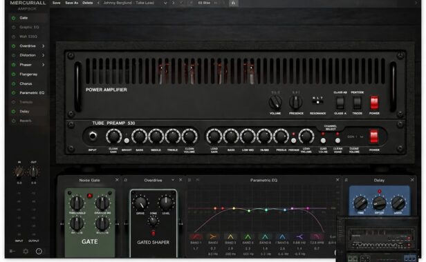Click the Delete preset button
The image size is (426, 262).
tap(87, 3)
